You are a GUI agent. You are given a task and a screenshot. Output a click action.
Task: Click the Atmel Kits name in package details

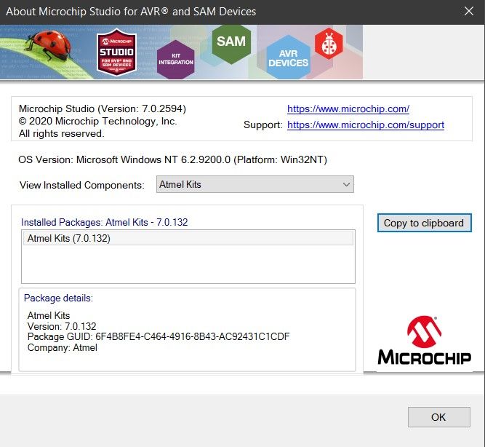49,315
